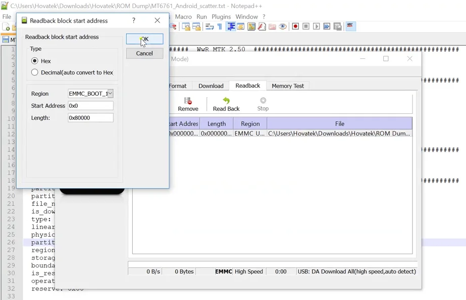Select the Hex type radio option
Image resolution: width=466 pixels, height=300 pixels.
coord(35,61)
